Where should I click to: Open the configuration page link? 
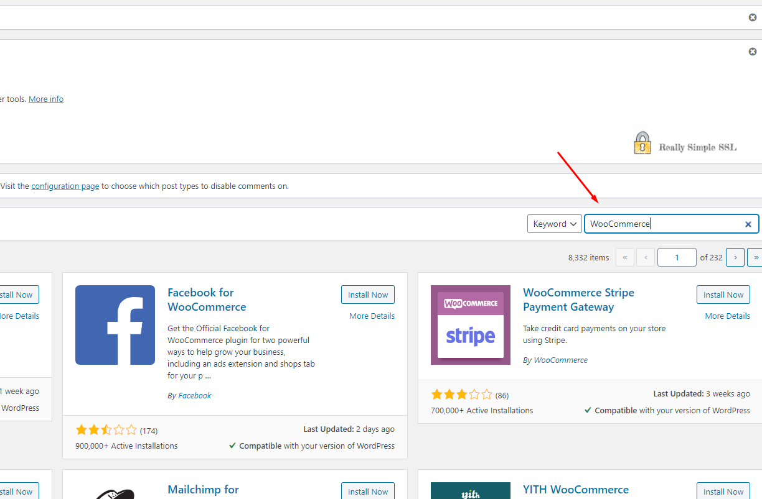click(x=65, y=186)
